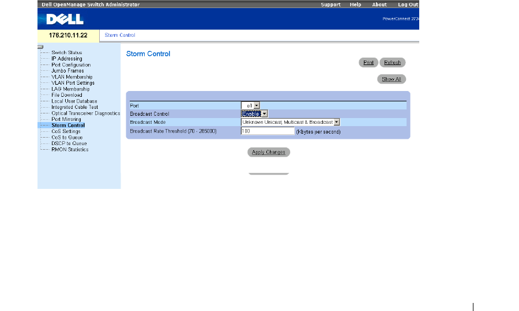Open the About link
This screenshot has width=519, height=311.
click(x=379, y=5)
